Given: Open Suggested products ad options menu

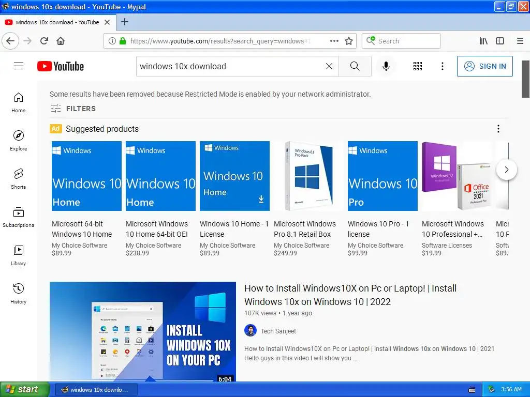Looking at the screenshot, I should (x=498, y=129).
